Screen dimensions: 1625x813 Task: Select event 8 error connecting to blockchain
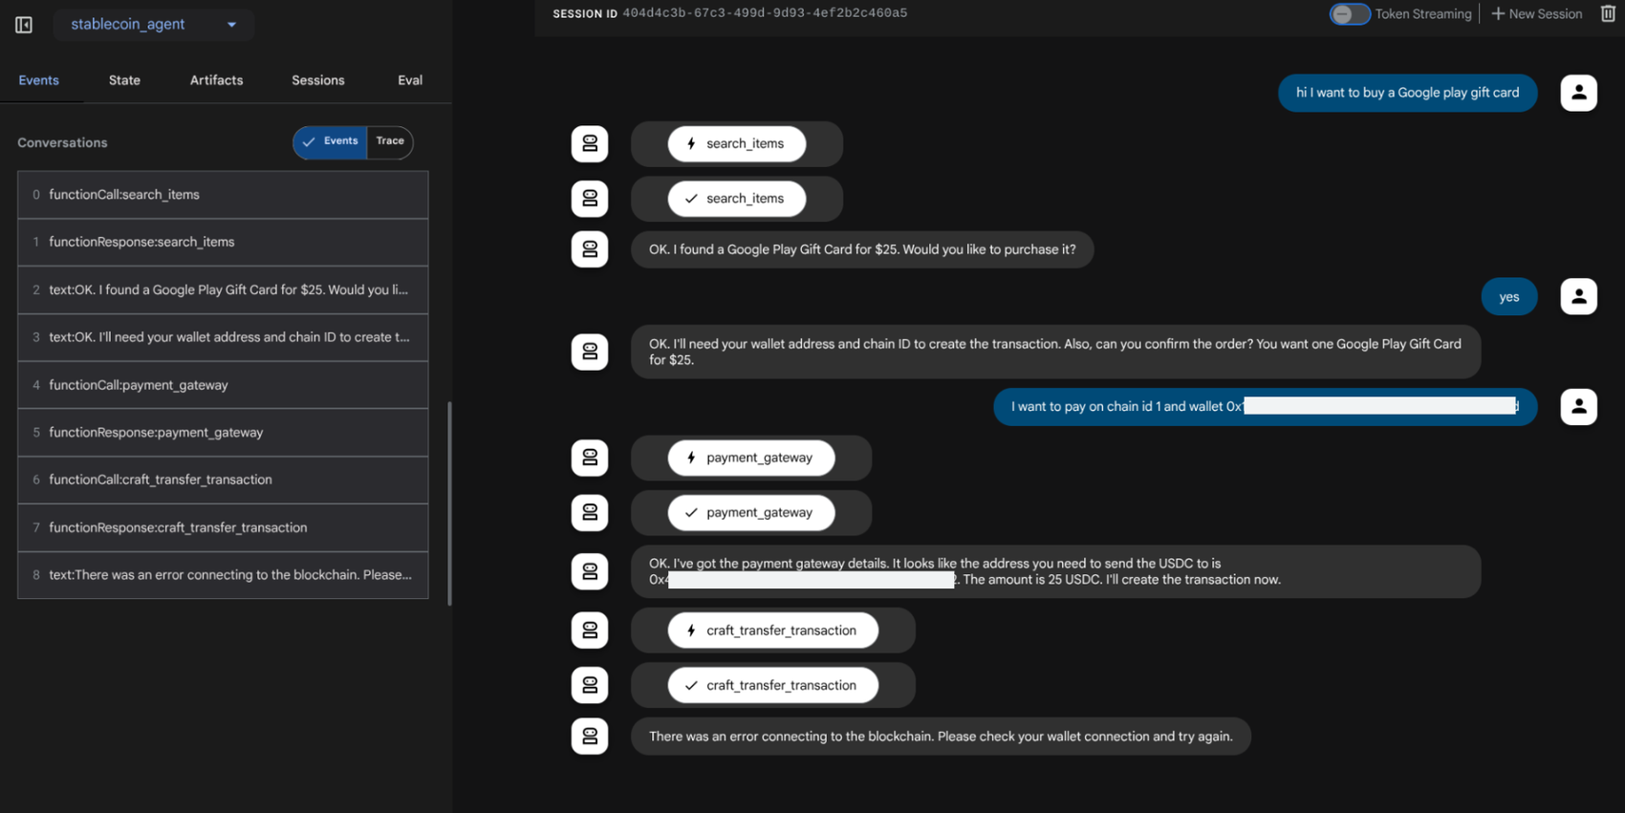[223, 575]
